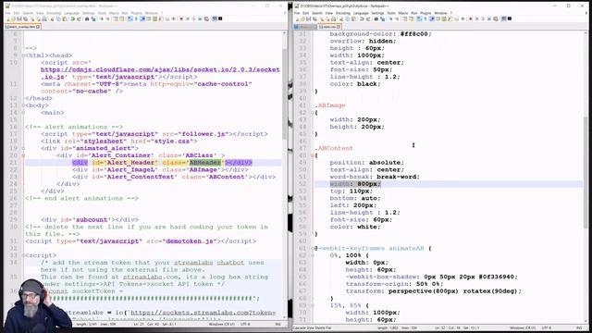This screenshot has width=592, height=333.
Task: Toggle vertical scroll sync in left toolbar
Action: point(115,18)
